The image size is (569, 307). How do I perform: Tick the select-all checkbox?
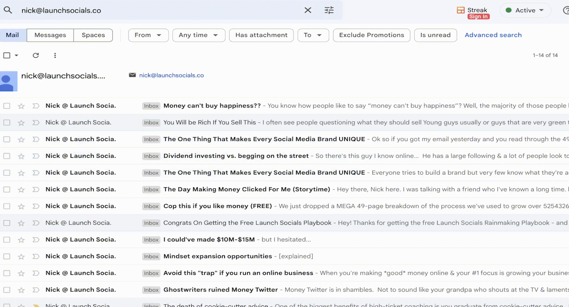point(7,55)
